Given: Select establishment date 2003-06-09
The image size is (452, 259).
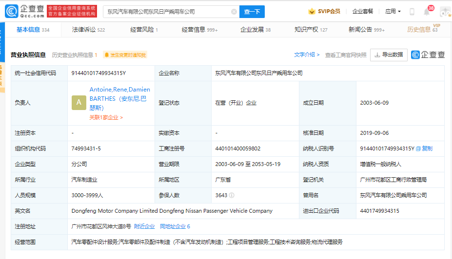Looking at the screenshot, I should click(374, 103).
